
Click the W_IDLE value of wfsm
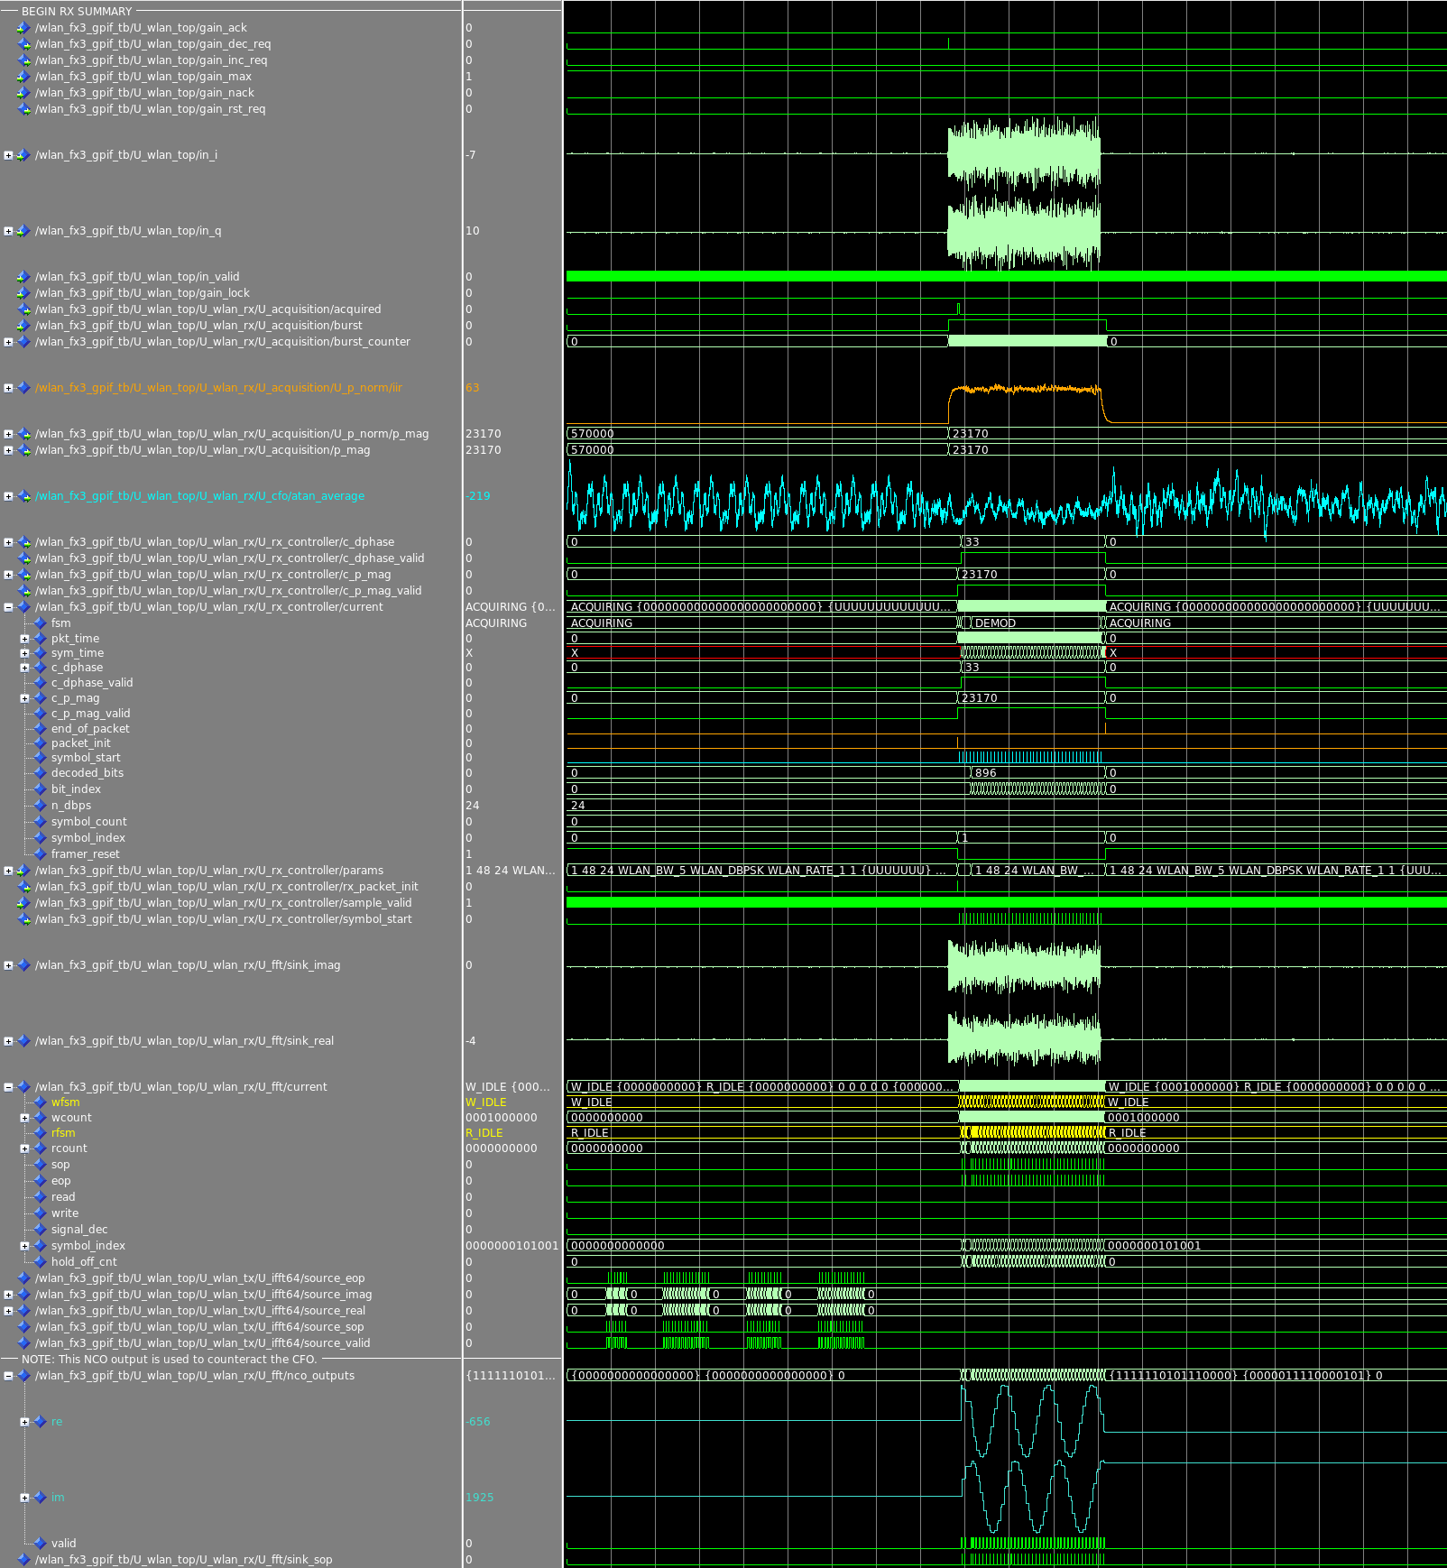pos(485,1102)
